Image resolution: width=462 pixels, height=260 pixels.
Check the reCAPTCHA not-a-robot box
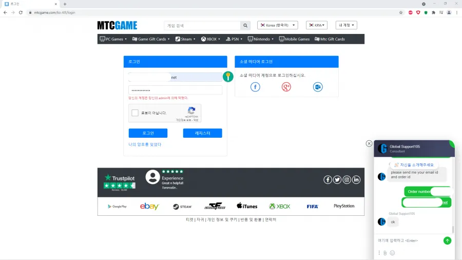(x=135, y=113)
